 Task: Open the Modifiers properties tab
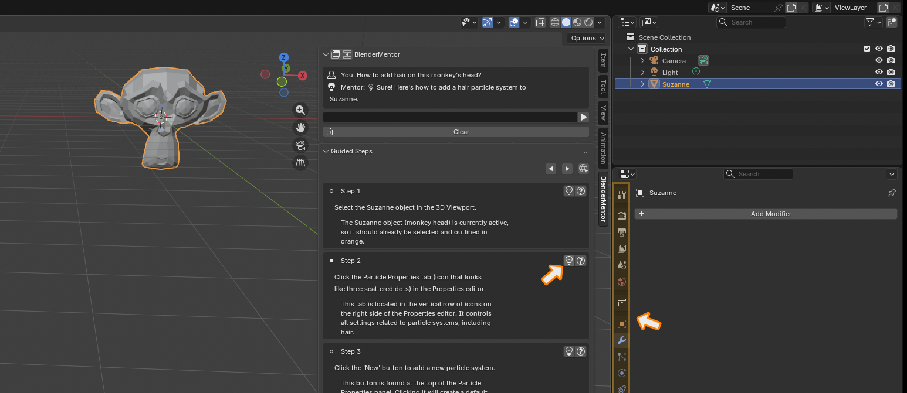622,340
